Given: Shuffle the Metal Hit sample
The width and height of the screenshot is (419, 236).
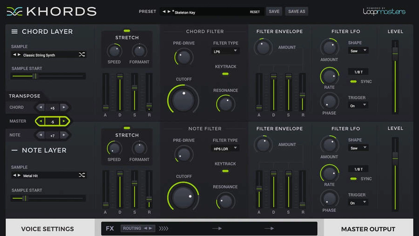Looking at the screenshot, I should click(x=82, y=175).
